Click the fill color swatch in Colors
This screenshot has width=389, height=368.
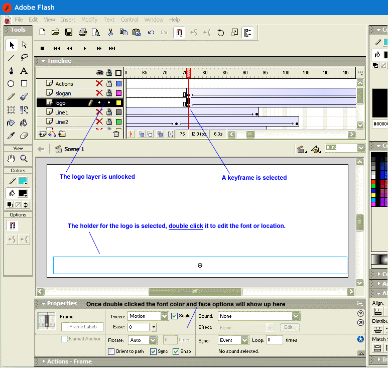23,194
